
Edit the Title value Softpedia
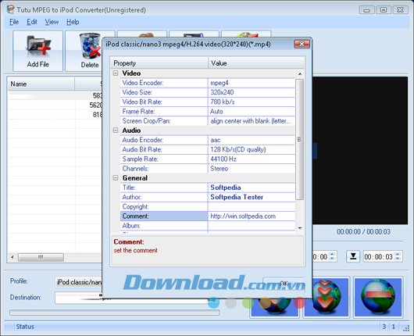tap(252, 188)
